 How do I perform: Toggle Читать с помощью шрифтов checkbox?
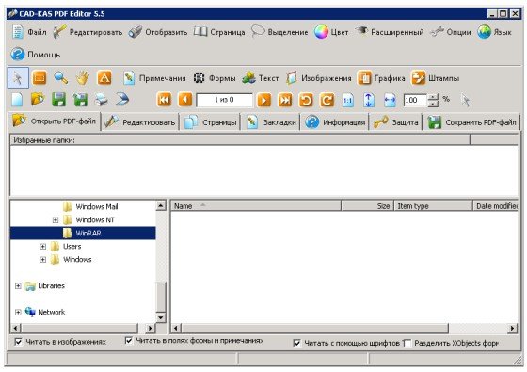(296, 343)
